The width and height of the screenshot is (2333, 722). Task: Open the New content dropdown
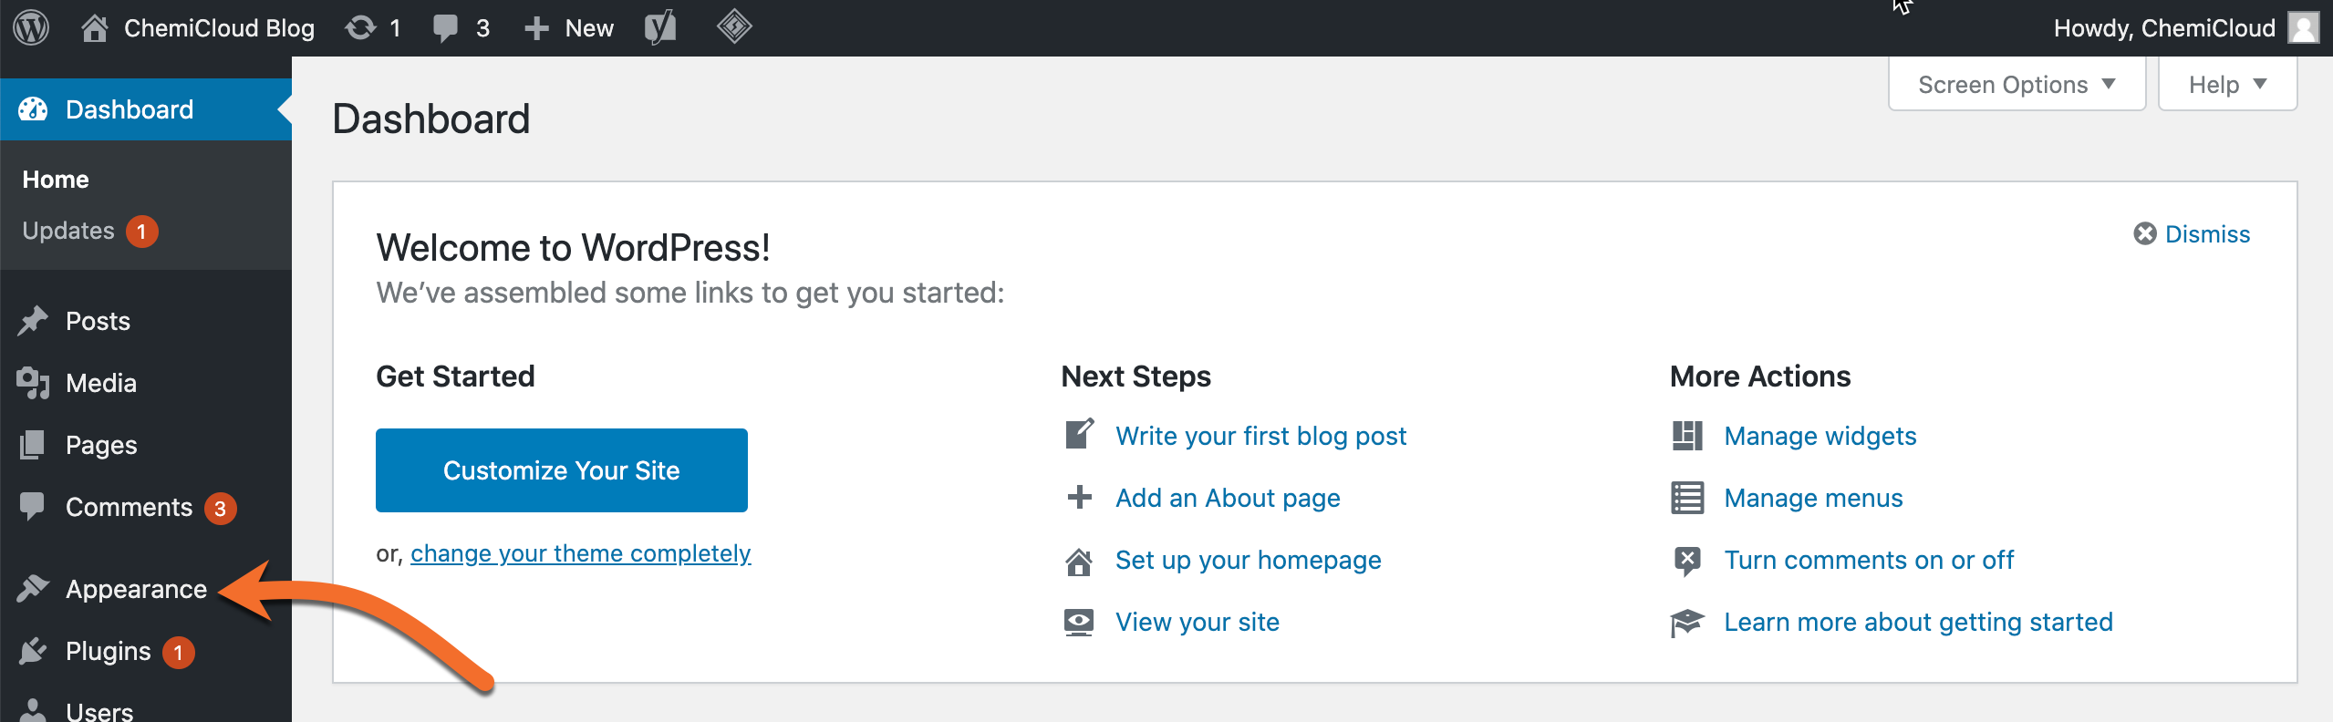tap(570, 27)
